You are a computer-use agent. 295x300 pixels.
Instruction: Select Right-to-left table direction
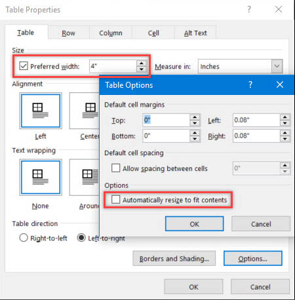pos(24,238)
